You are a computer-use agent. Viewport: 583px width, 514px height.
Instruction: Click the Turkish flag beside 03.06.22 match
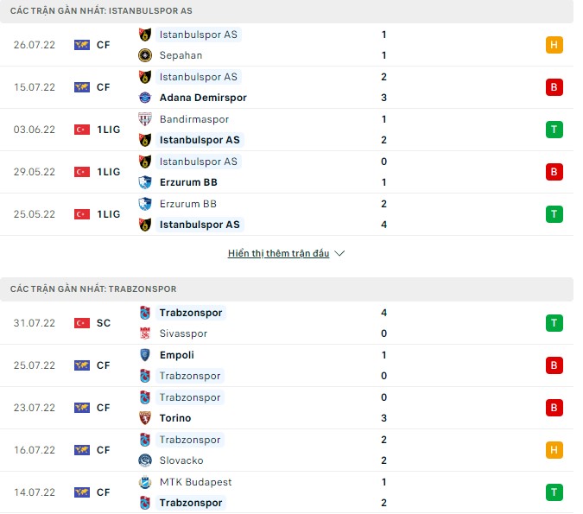pos(82,130)
